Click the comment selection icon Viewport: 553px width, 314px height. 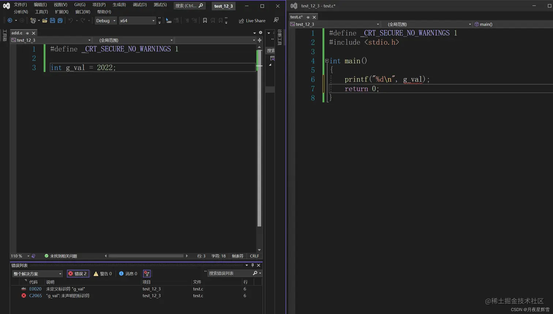click(187, 20)
